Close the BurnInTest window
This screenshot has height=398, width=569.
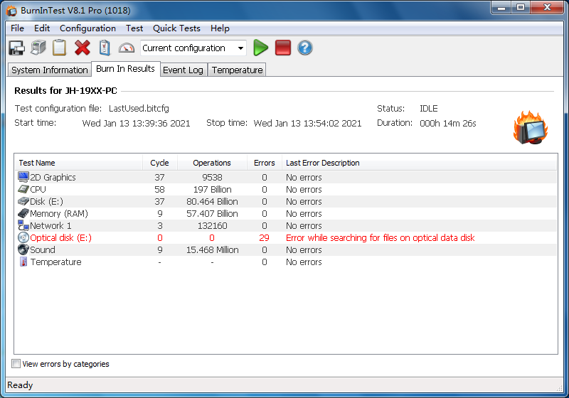coord(548,7)
